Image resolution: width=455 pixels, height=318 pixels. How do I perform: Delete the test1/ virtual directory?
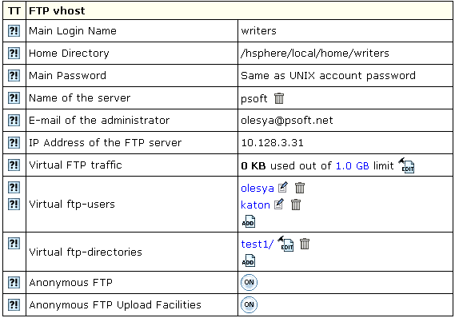(x=305, y=244)
